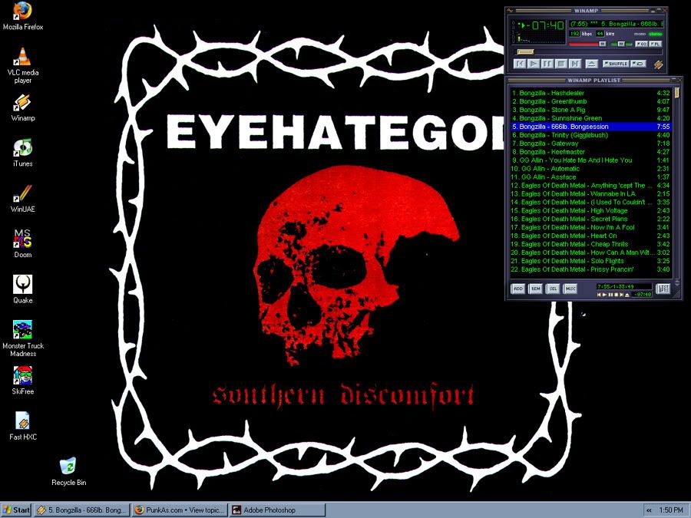
Task: Select 'GG Allin - Automatic' track
Action: 590,168
